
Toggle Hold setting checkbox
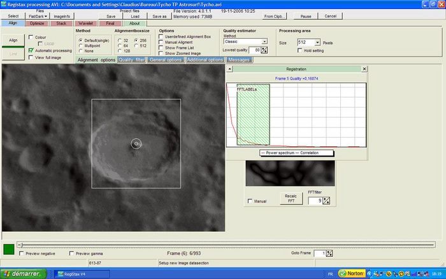(x=300, y=50)
